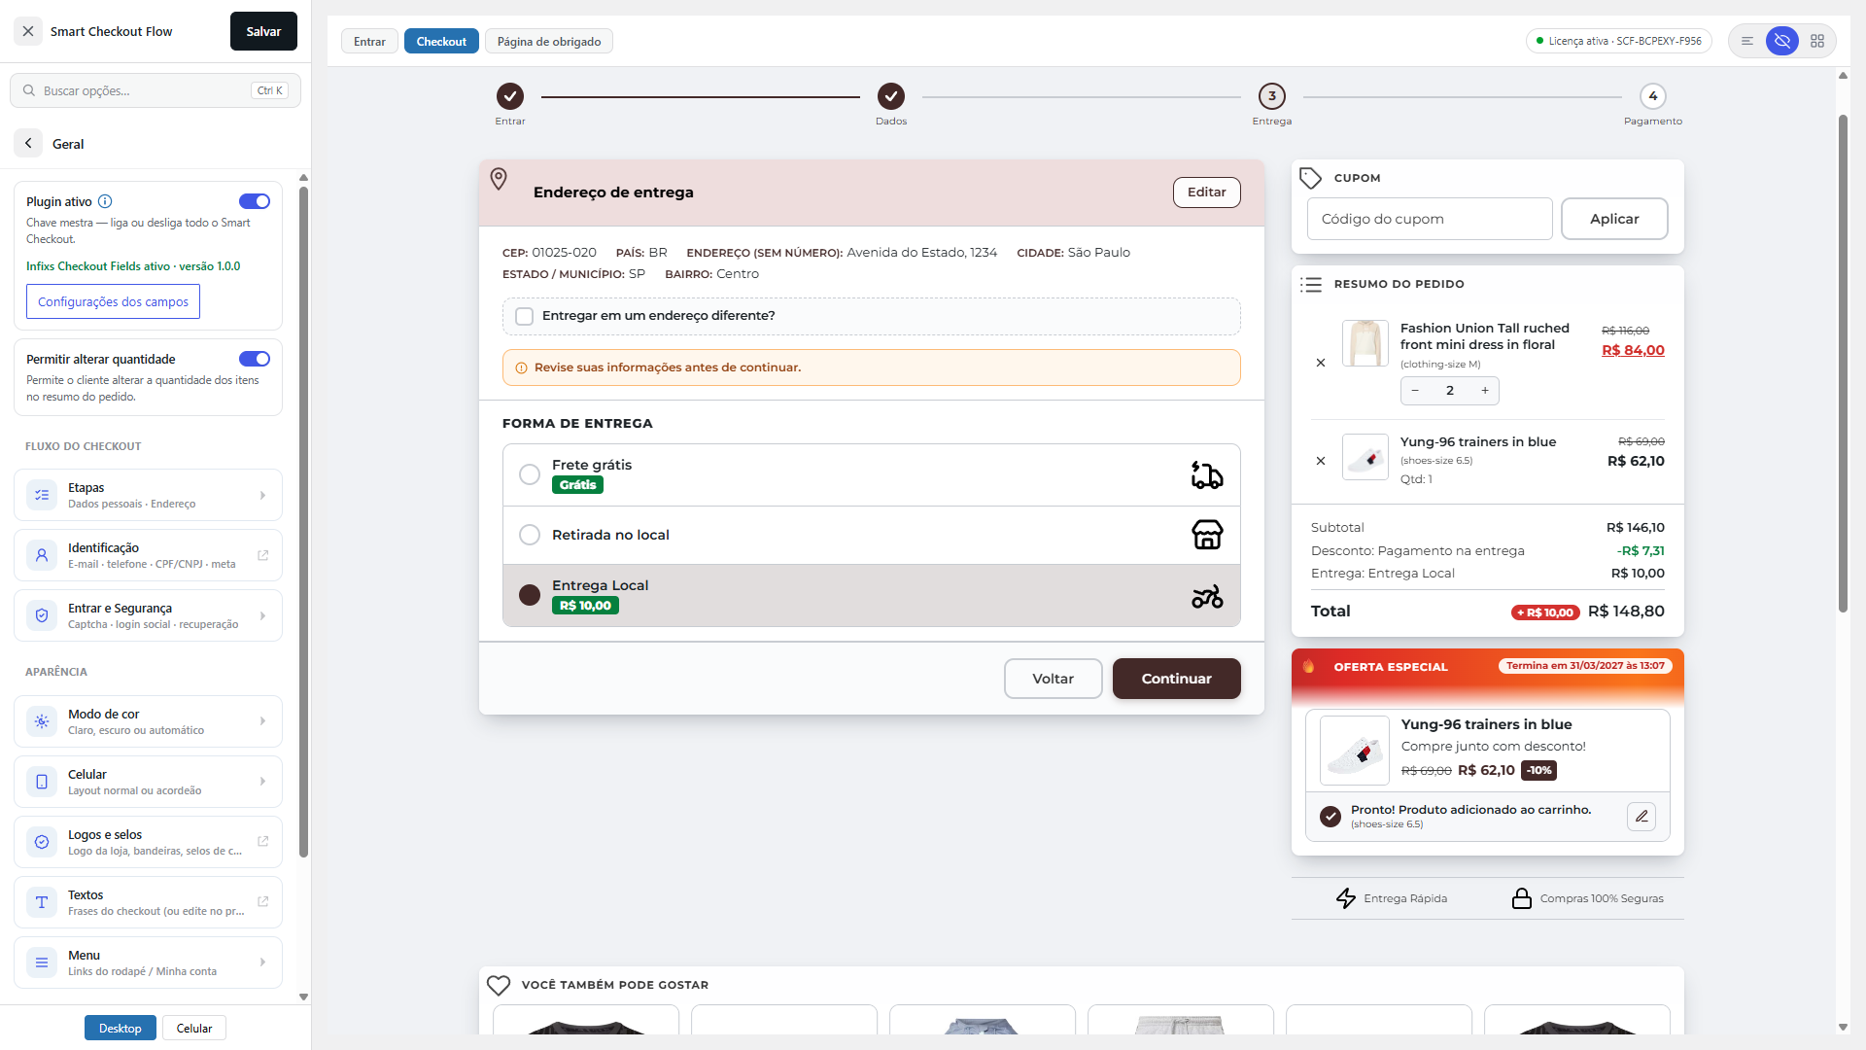Viewport: 1866px width, 1050px height.
Task: Click Aplicar coupon button
Action: pyautogui.click(x=1614, y=219)
